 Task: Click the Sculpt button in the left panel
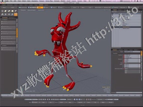[13, 7]
